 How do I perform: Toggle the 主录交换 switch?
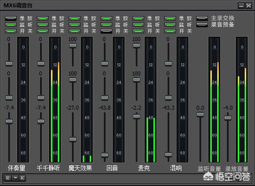click(202, 18)
